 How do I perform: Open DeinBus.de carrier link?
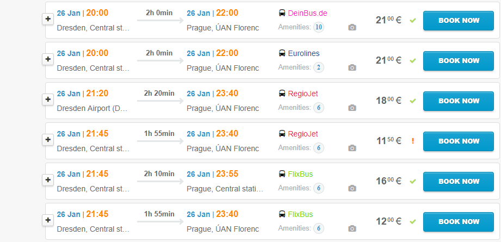tap(307, 13)
